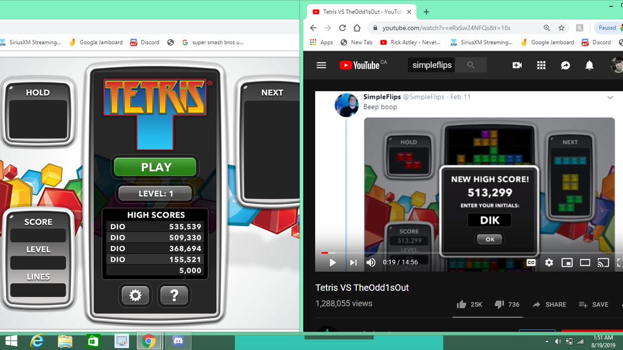The height and width of the screenshot is (350, 623).
Task: Toggle theater mode
Action: click(585, 262)
